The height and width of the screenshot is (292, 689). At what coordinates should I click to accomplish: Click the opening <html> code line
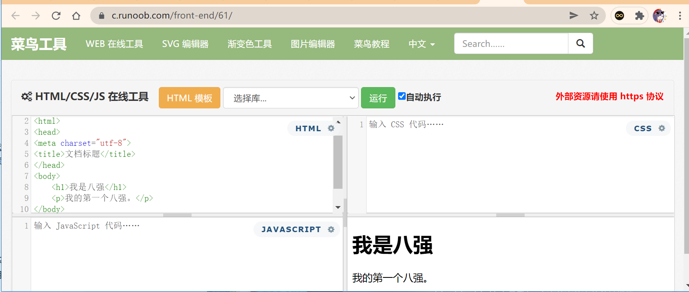[x=47, y=121]
